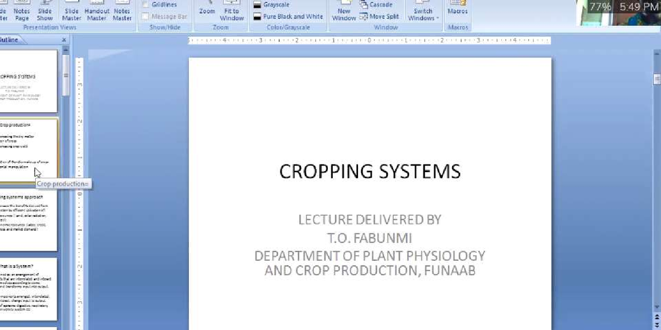Open the Macros dialog

click(458, 12)
